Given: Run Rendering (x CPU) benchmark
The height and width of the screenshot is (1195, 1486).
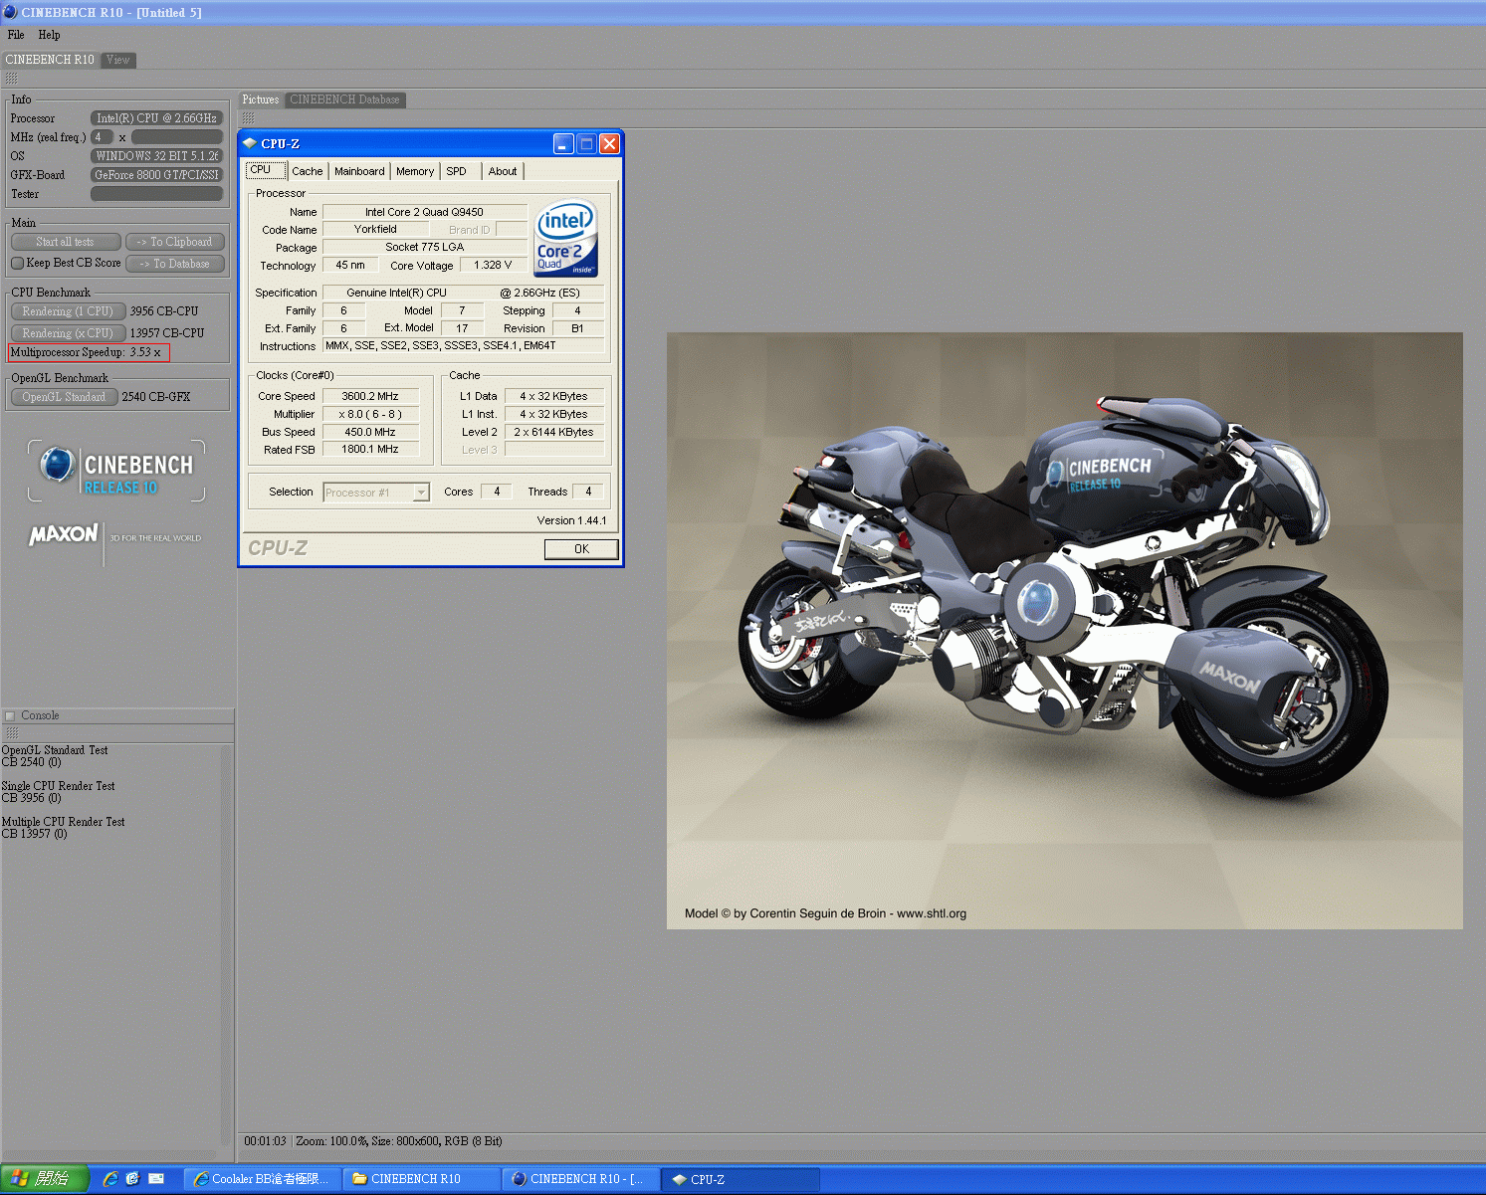Looking at the screenshot, I should pos(68,333).
